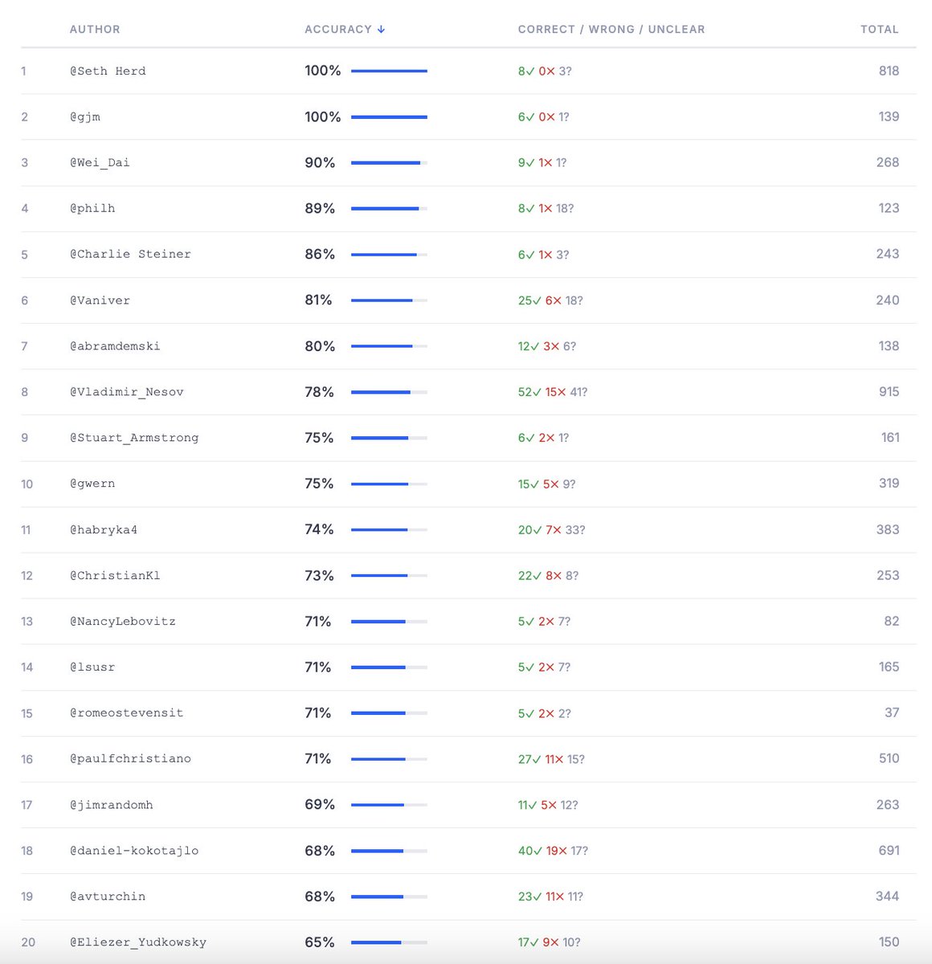Select @gwern author name

pyautogui.click(x=92, y=484)
